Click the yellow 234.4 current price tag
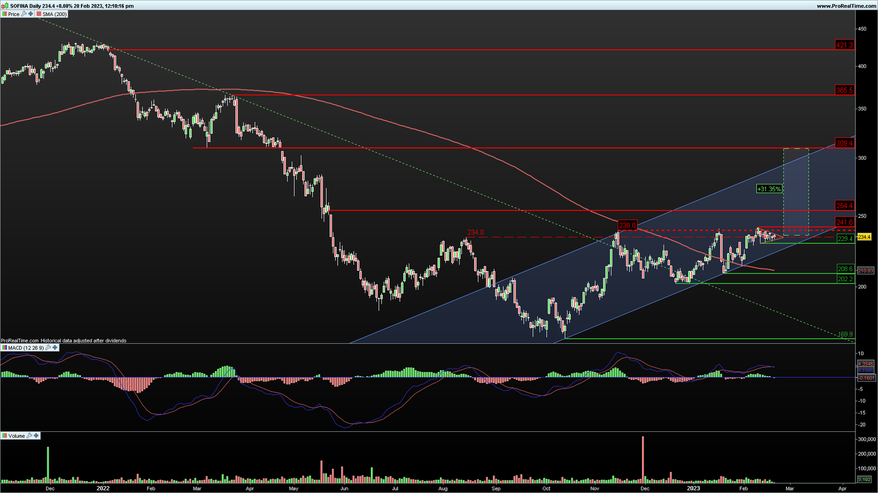Viewport: 878px width, 493px height. (x=864, y=237)
